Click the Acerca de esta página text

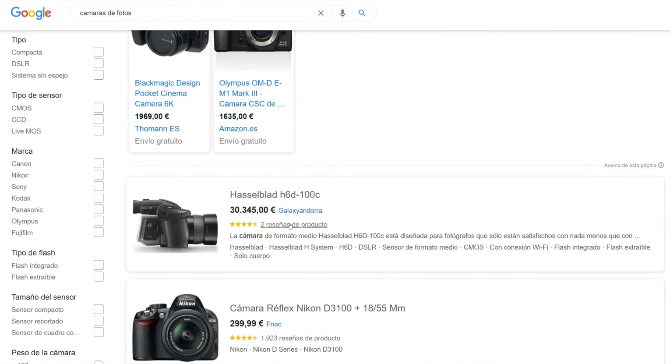click(630, 166)
